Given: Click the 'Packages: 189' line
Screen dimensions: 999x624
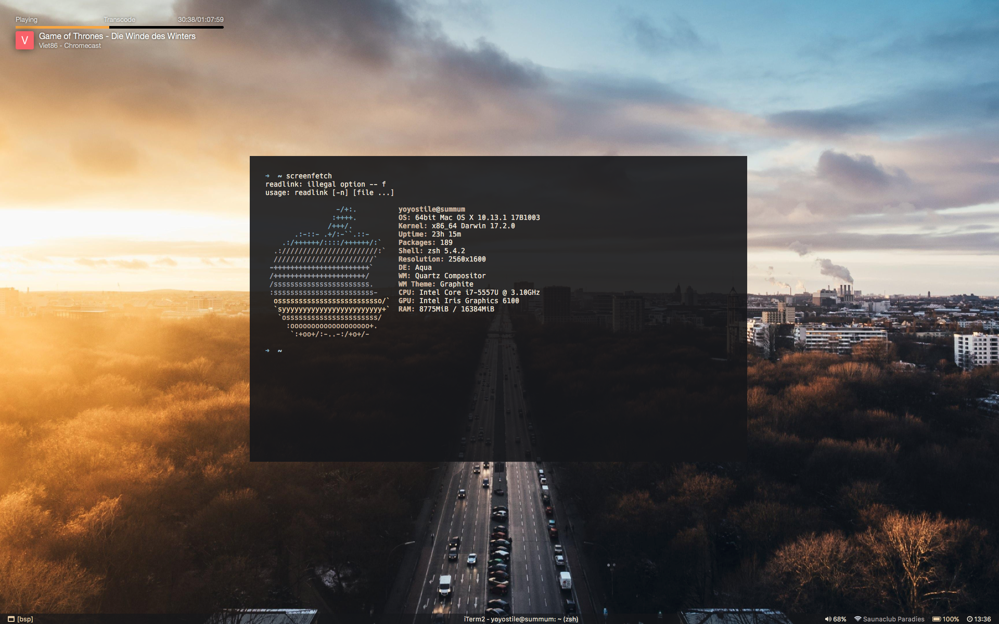Looking at the screenshot, I should coord(426,242).
